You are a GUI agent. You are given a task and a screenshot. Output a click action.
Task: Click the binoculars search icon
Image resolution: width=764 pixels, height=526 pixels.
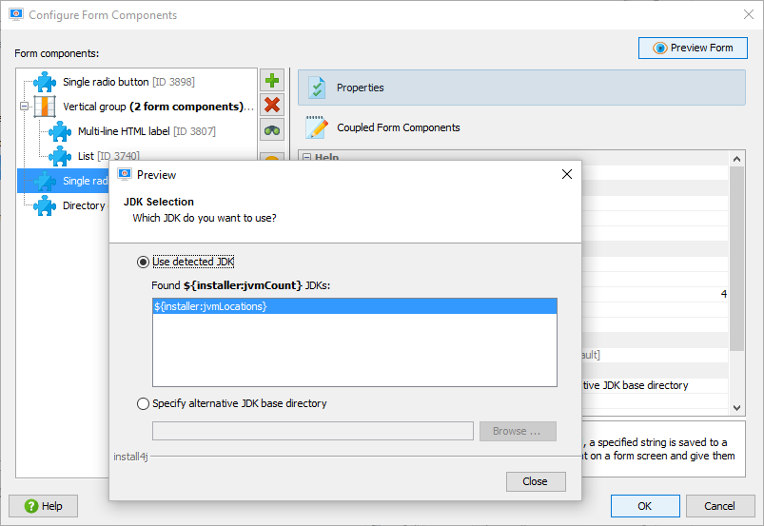[272, 130]
